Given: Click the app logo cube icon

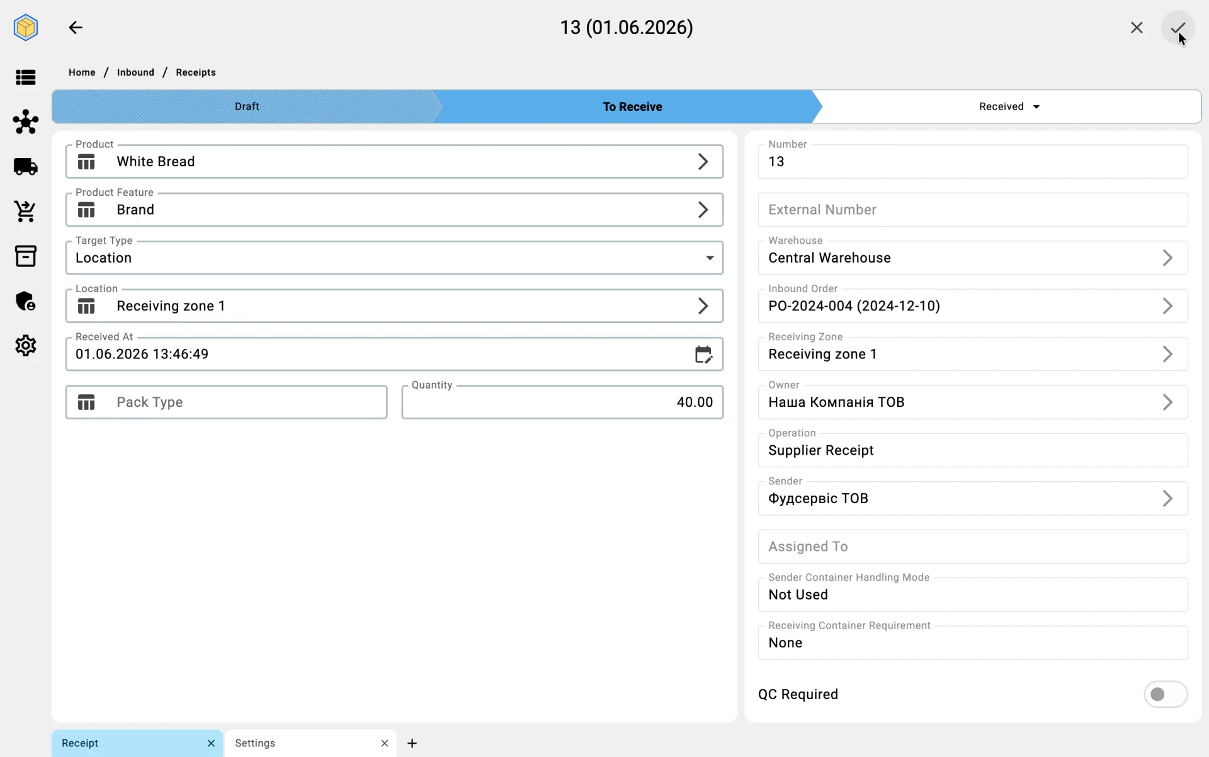Looking at the screenshot, I should 26,28.
